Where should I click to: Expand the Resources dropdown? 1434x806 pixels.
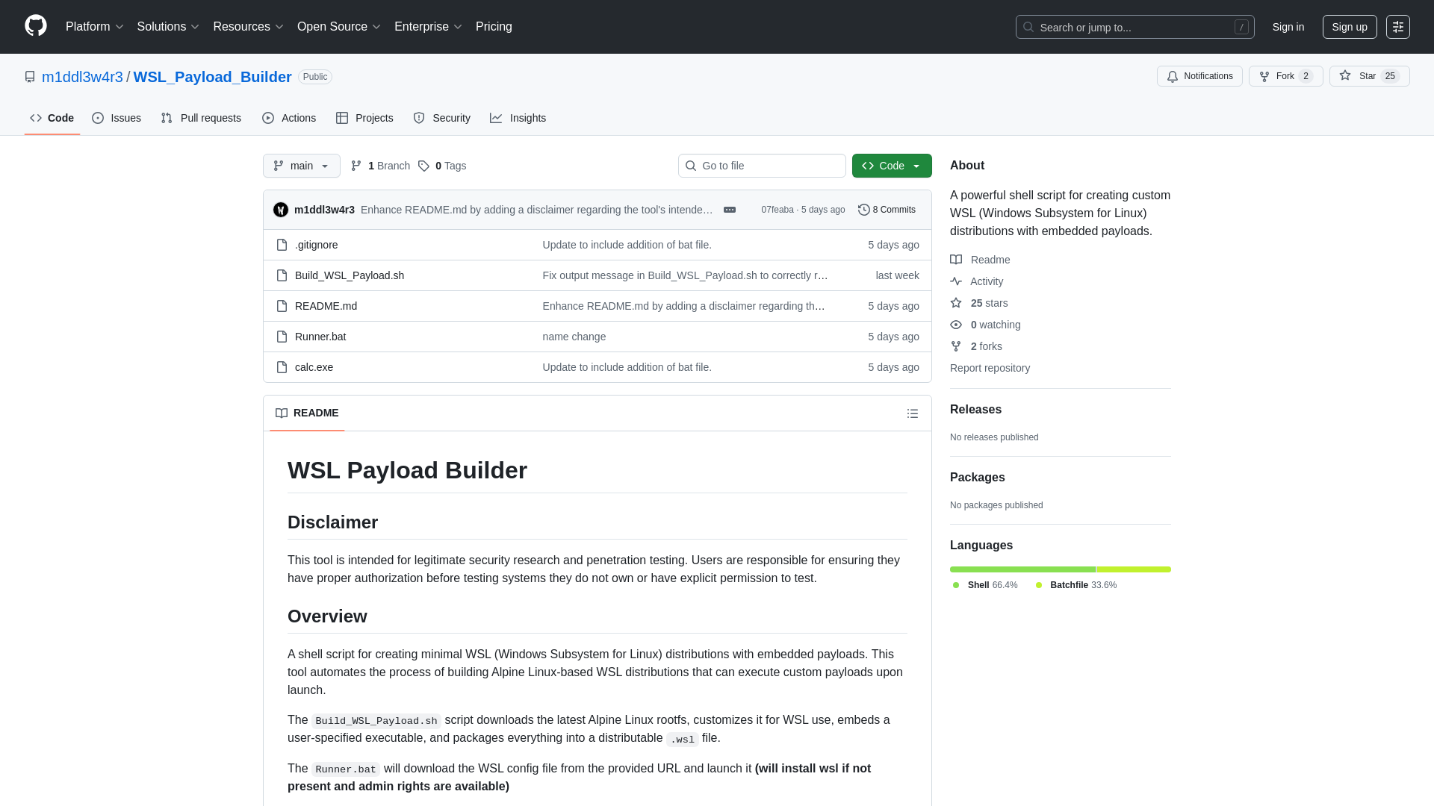(249, 27)
